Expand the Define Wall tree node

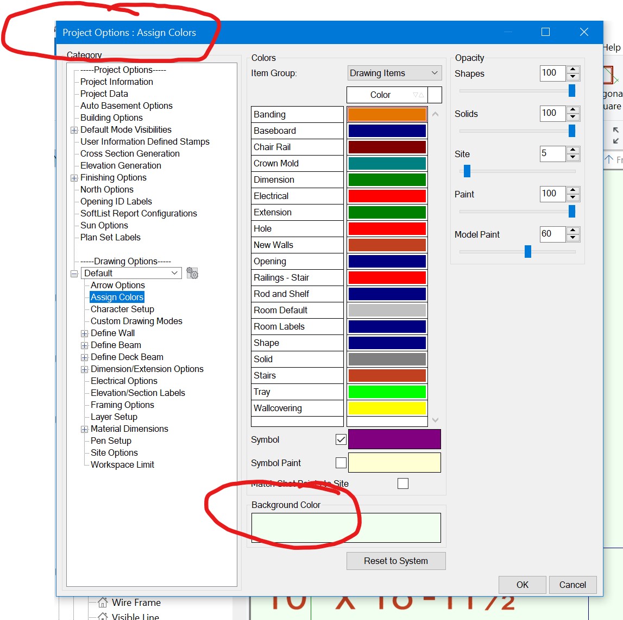84,333
